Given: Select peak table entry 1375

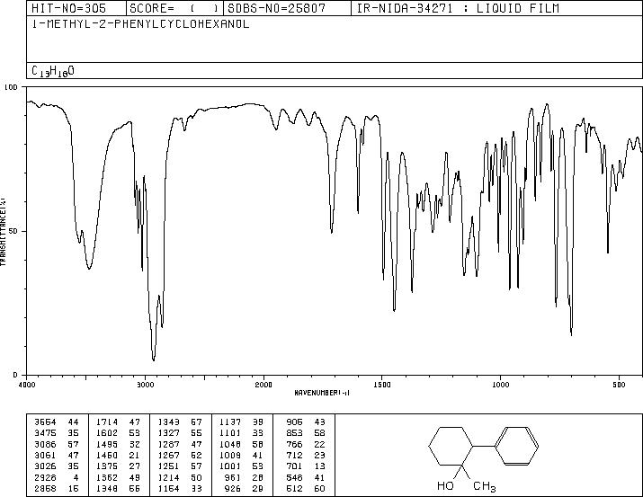Looking at the screenshot, I should (118, 466).
